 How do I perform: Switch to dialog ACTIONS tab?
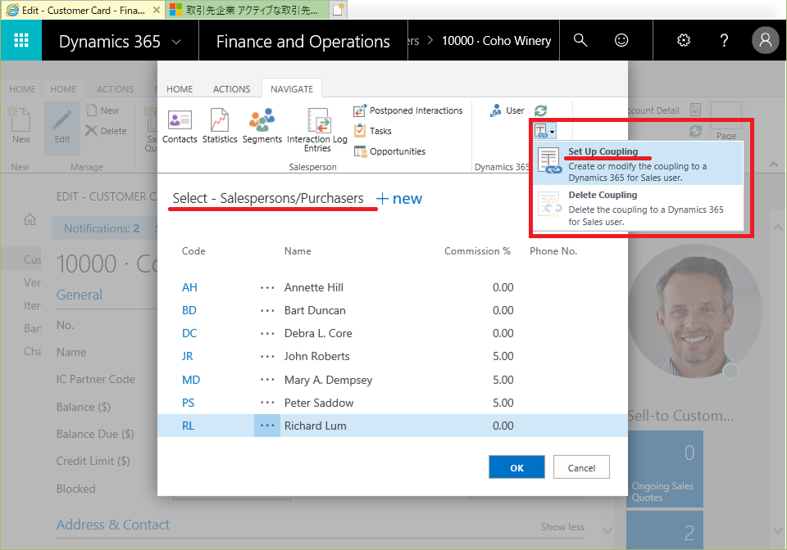pyautogui.click(x=231, y=89)
